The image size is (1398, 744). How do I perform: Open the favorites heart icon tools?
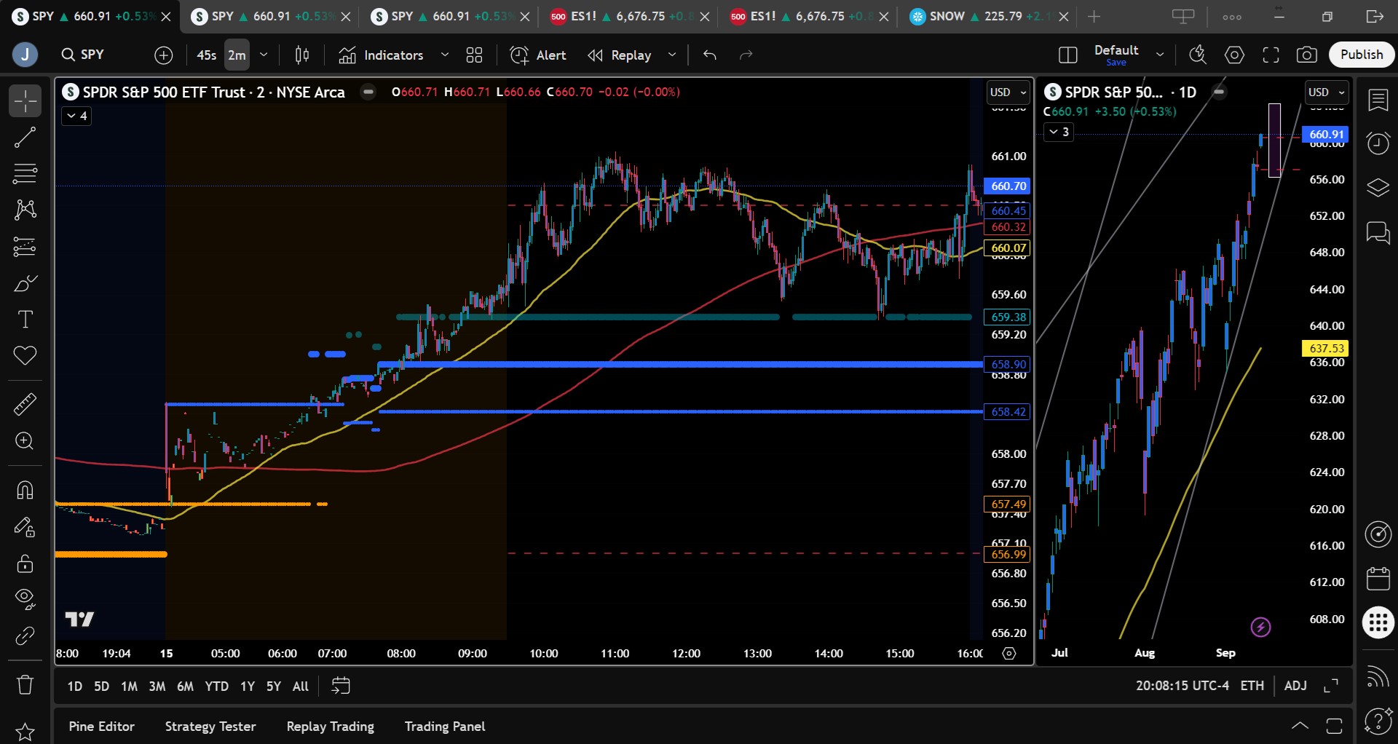click(x=25, y=356)
